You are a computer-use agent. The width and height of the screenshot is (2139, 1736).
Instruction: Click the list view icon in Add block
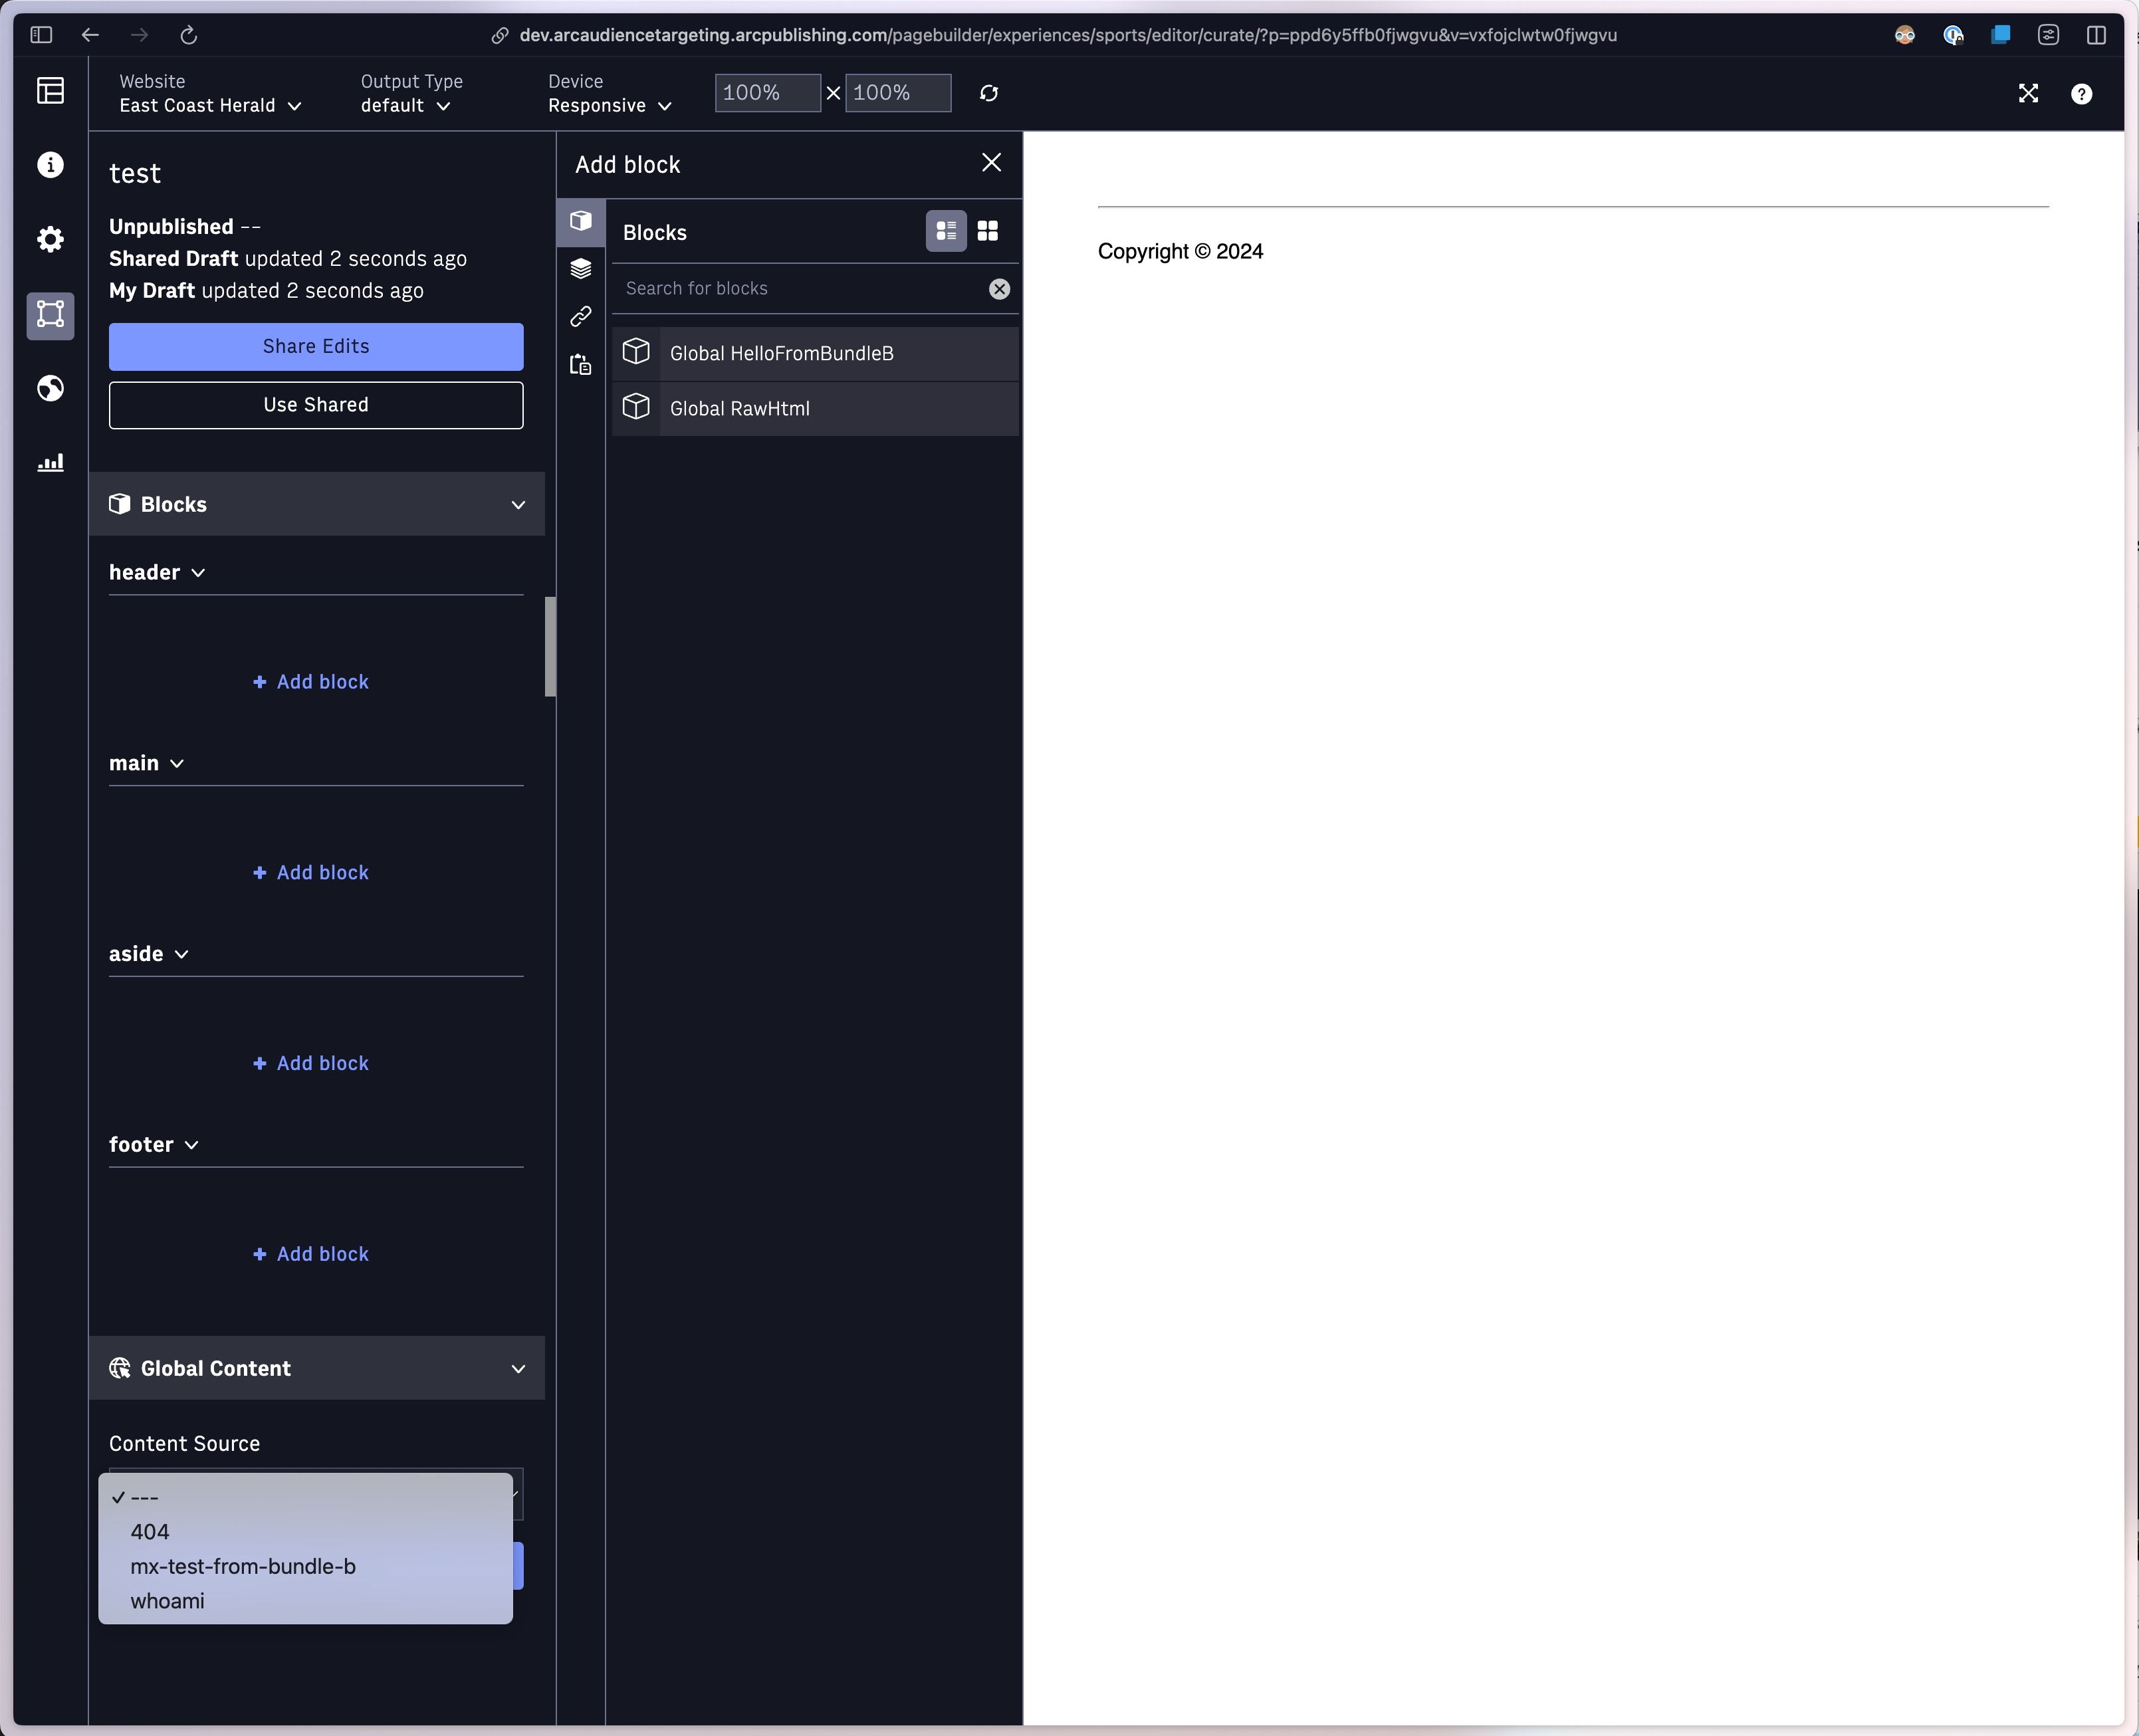point(947,230)
